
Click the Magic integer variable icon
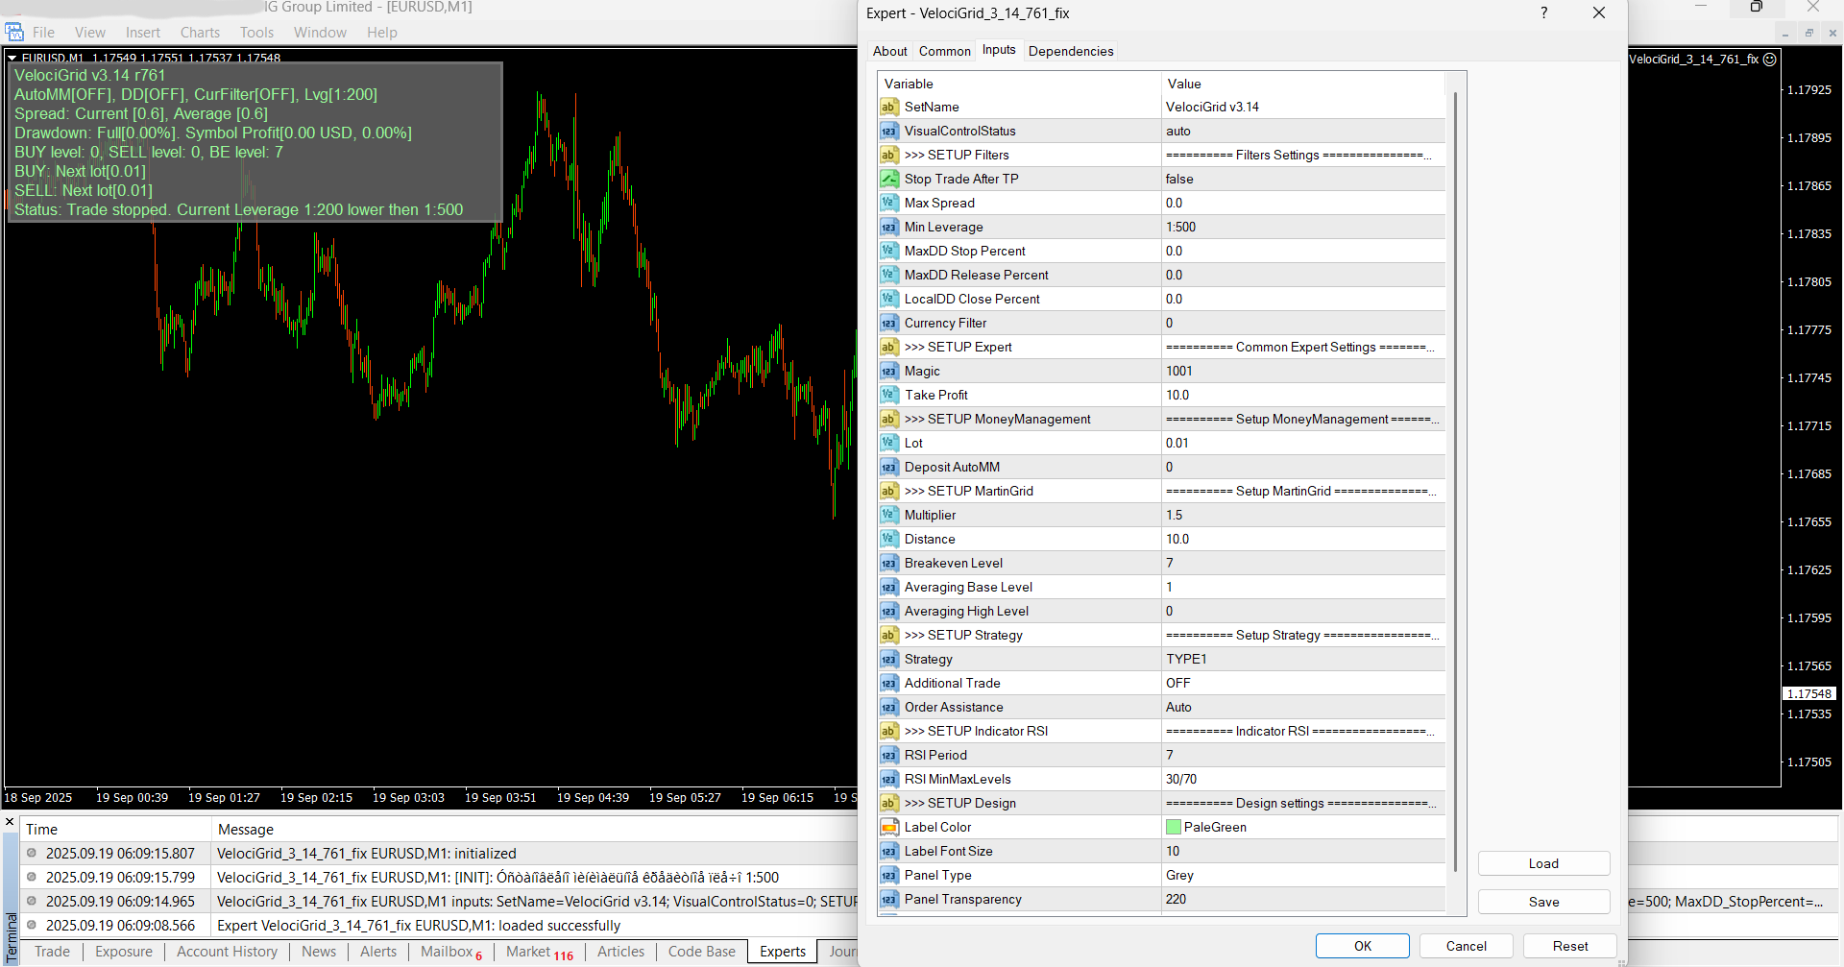pyautogui.click(x=889, y=372)
